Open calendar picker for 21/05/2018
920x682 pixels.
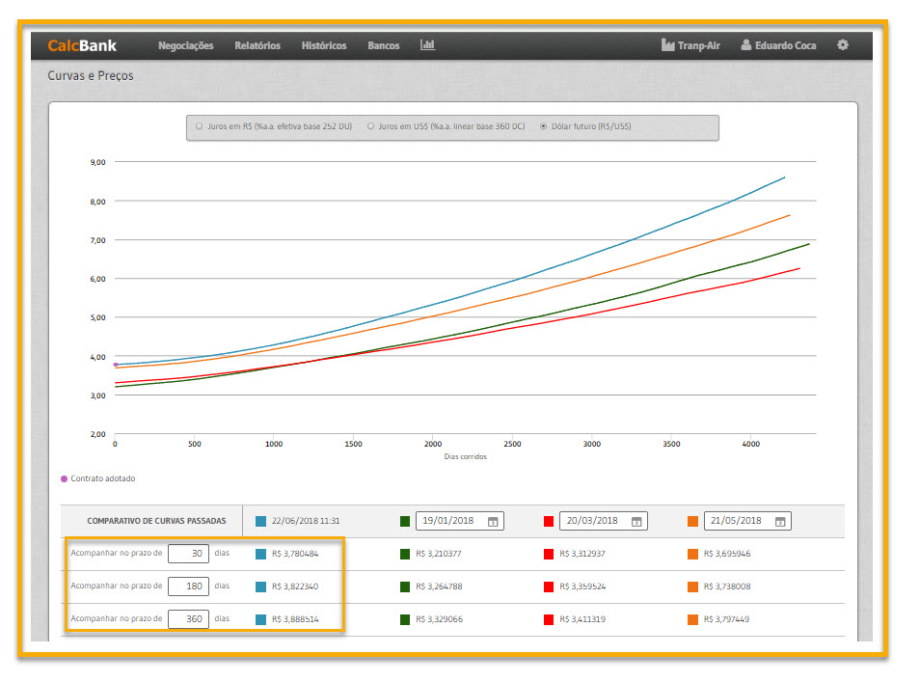[780, 522]
